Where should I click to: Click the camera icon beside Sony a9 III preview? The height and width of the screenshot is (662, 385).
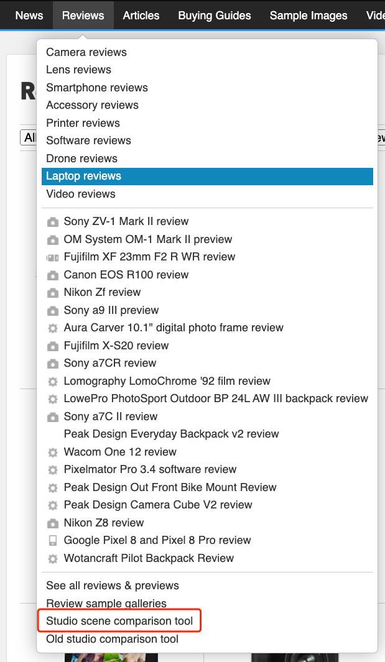[x=53, y=310]
